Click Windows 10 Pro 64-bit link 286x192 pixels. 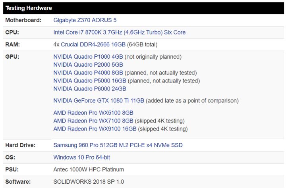coord(81,157)
